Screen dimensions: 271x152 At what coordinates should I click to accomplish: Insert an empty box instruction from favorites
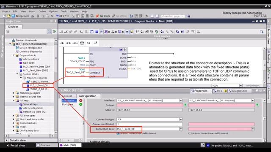click(82, 43)
